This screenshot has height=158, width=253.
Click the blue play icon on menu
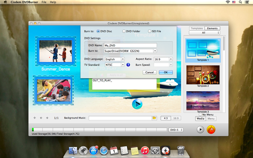(x=137, y=104)
